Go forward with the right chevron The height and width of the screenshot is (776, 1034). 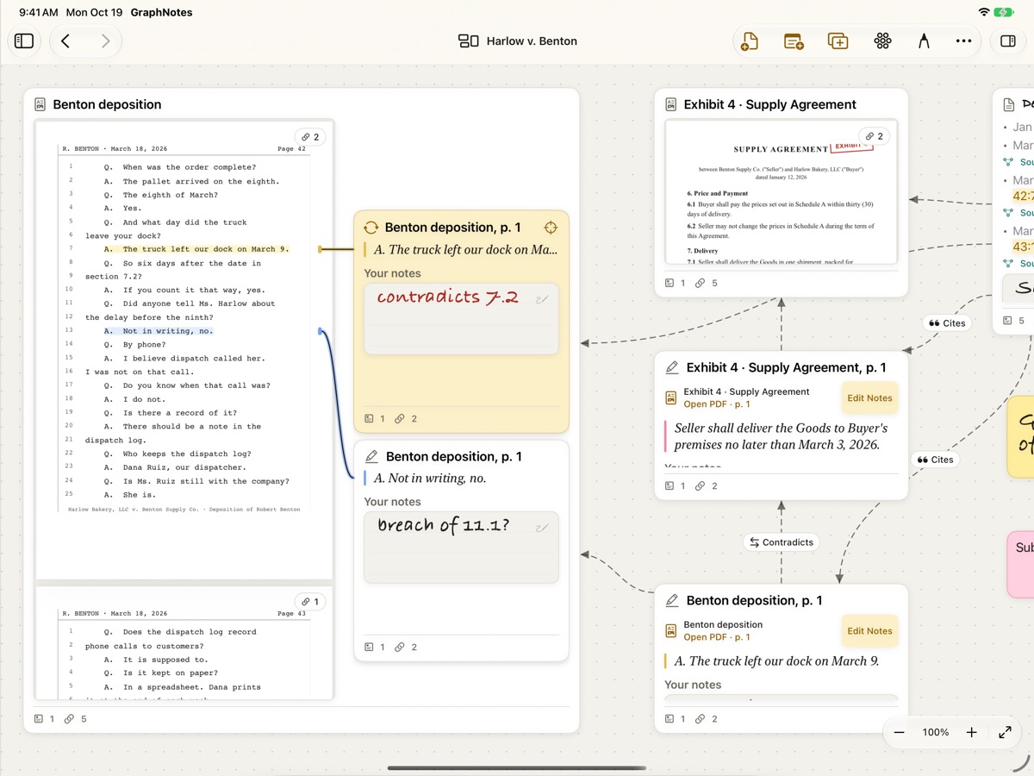click(x=105, y=41)
